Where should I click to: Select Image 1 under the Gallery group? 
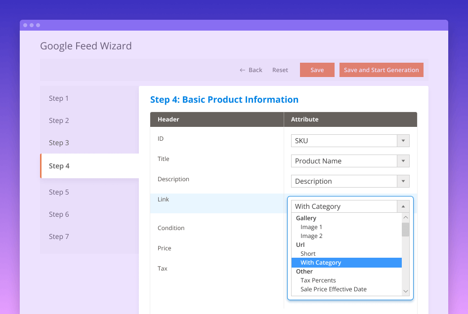coord(311,227)
